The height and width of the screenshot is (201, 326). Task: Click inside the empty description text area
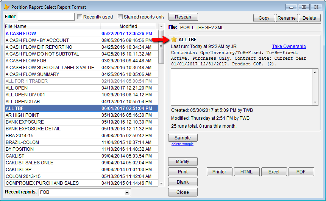(242, 87)
